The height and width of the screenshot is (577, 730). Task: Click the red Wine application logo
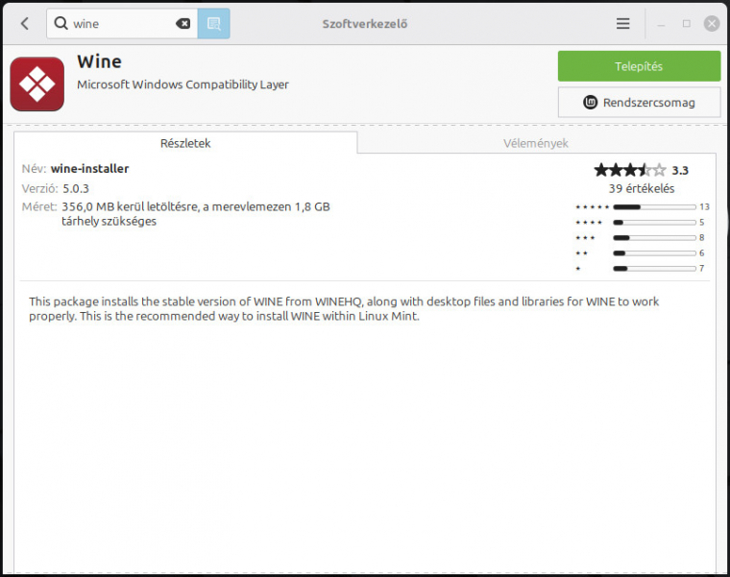(37, 84)
